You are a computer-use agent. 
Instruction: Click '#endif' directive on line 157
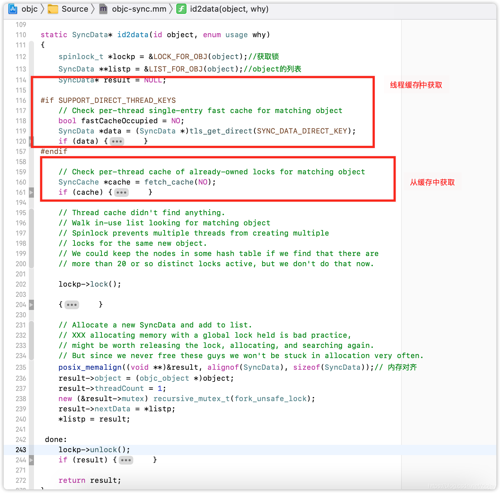(x=54, y=151)
